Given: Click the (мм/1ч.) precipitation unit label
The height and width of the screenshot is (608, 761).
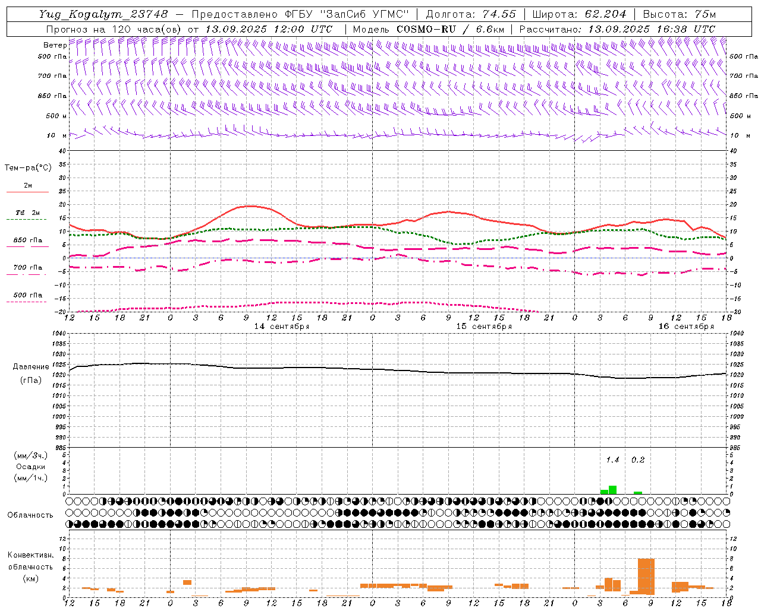Looking at the screenshot, I should point(30,478).
